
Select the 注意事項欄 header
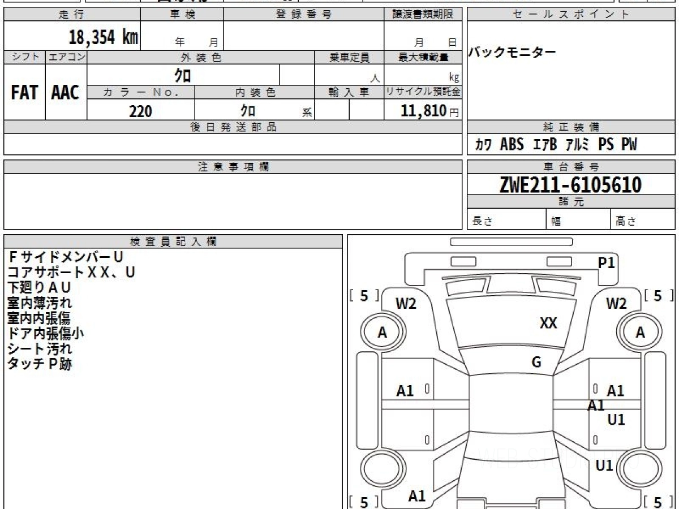pyautogui.click(x=233, y=167)
